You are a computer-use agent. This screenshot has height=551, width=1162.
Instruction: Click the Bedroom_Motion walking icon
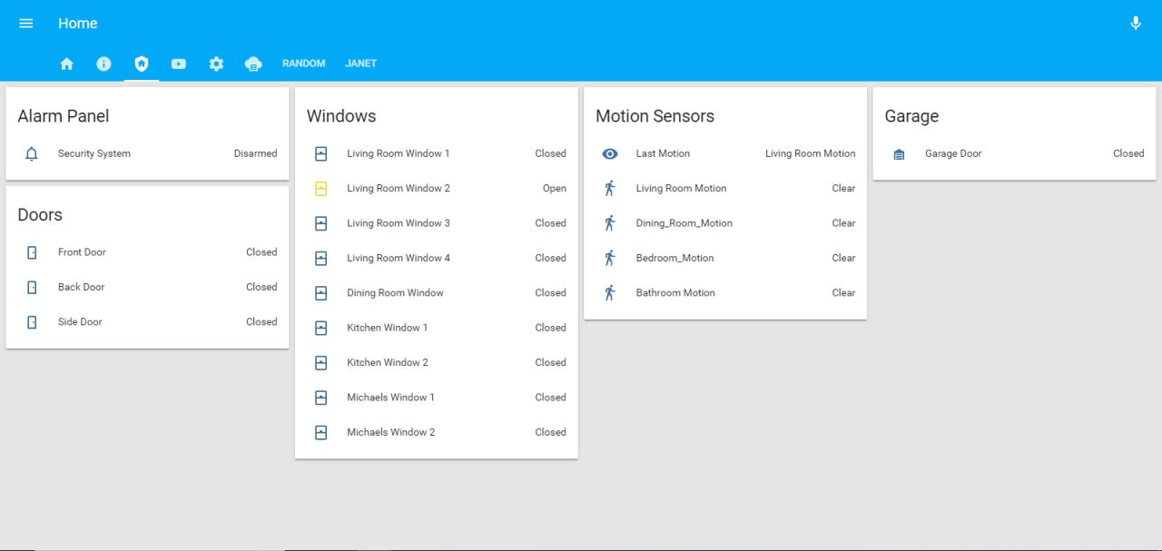pos(610,258)
